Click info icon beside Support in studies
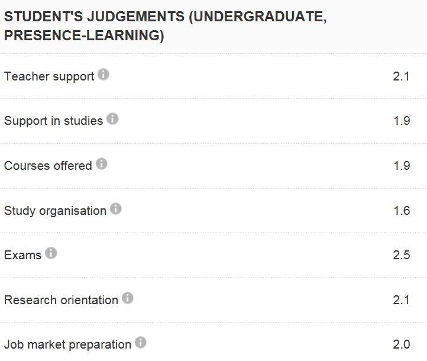Viewport: 427px width, 361px height. click(x=112, y=119)
